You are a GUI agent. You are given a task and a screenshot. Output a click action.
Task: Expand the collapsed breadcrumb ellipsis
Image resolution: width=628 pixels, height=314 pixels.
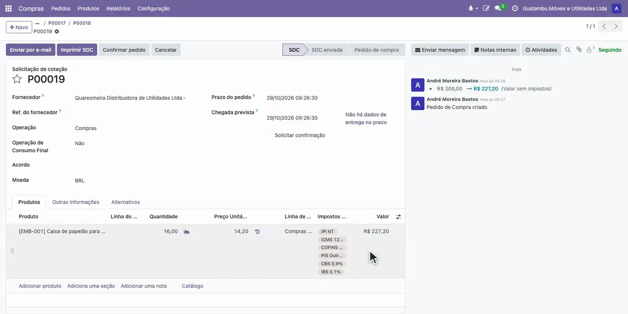(37, 23)
